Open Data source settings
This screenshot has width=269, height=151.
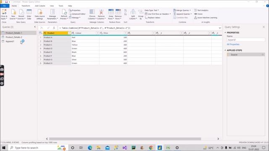click(40, 14)
